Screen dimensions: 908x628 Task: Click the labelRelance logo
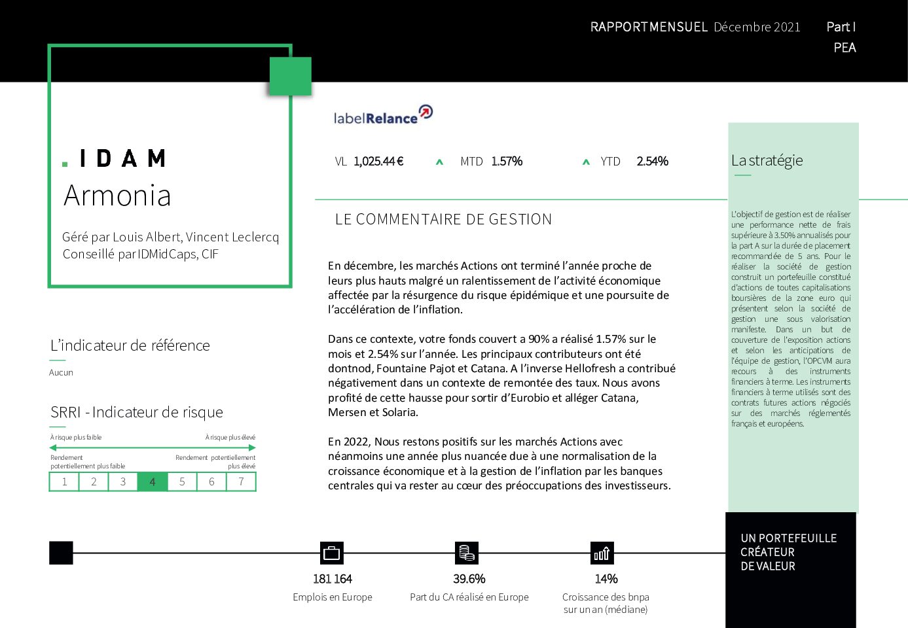click(x=383, y=115)
